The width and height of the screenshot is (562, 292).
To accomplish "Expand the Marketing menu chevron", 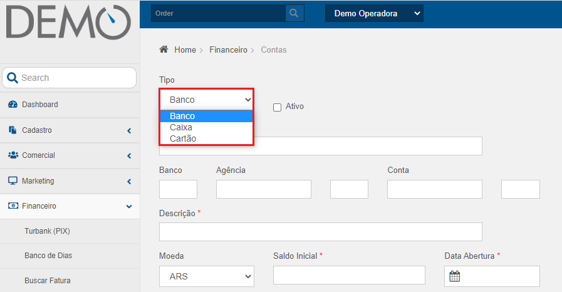I will tap(129, 182).
